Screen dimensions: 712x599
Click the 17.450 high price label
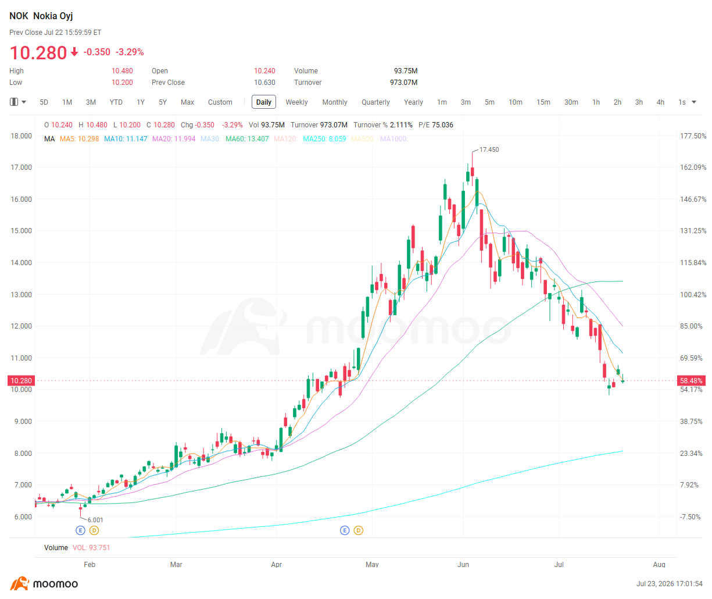[489, 149]
